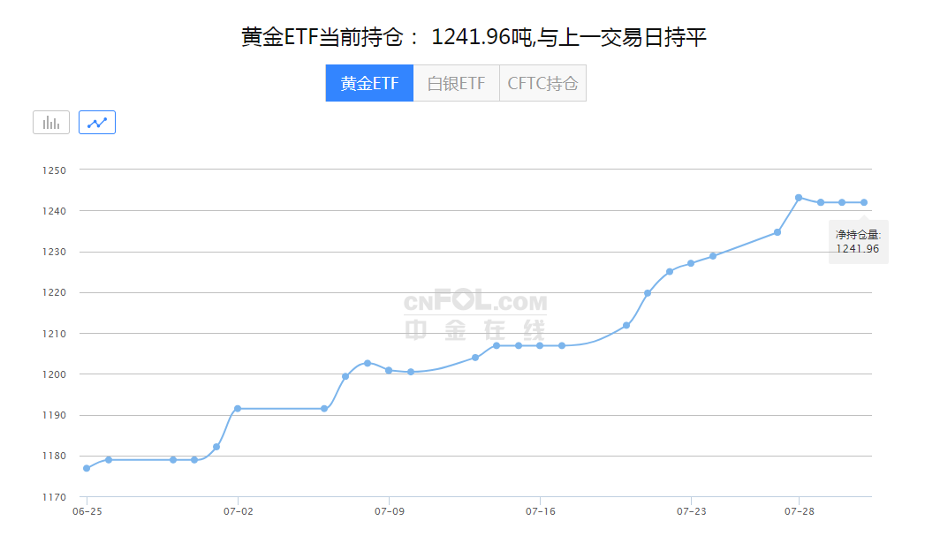Screen dimensions: 925x536
Task: Open the CFTC持仓 tab
Action: click(542, 84)
